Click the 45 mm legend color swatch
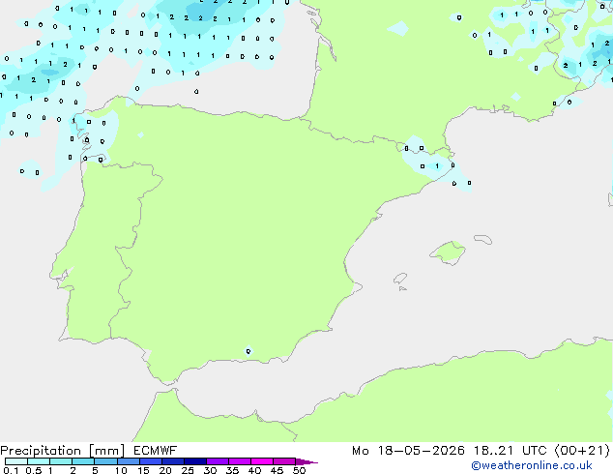This screenshot has height=474, width=613. point(284,461)
